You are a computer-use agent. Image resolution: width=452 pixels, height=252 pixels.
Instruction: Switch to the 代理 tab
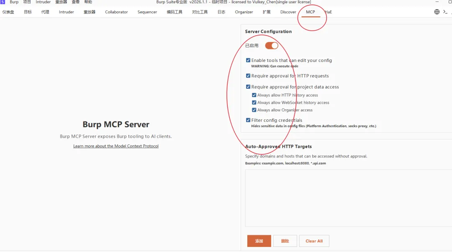(45, 12)
